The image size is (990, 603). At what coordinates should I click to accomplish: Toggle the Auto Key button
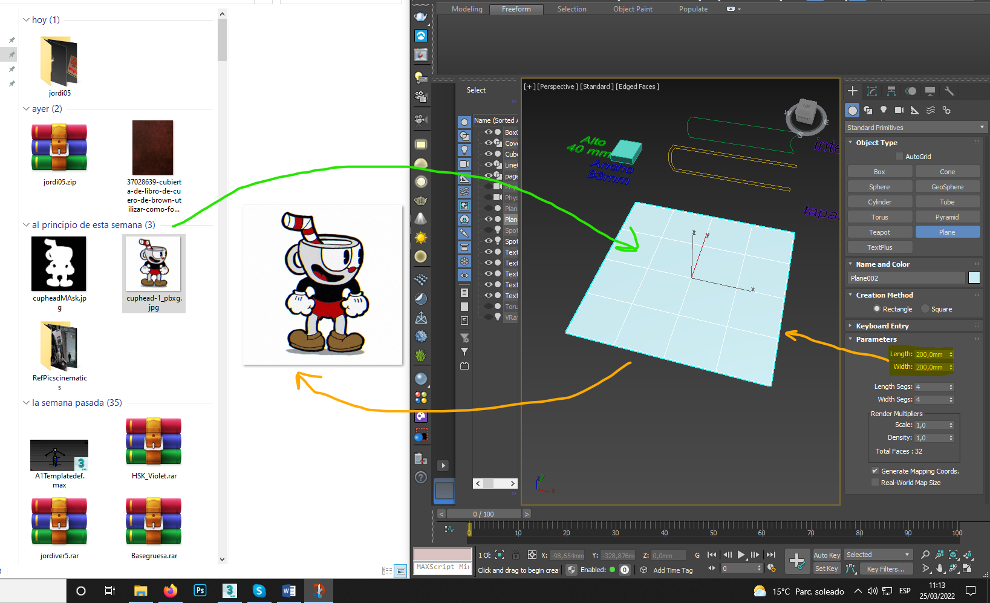(827, 555)
